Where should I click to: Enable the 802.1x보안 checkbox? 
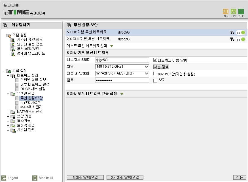click(x=155, y=74)
